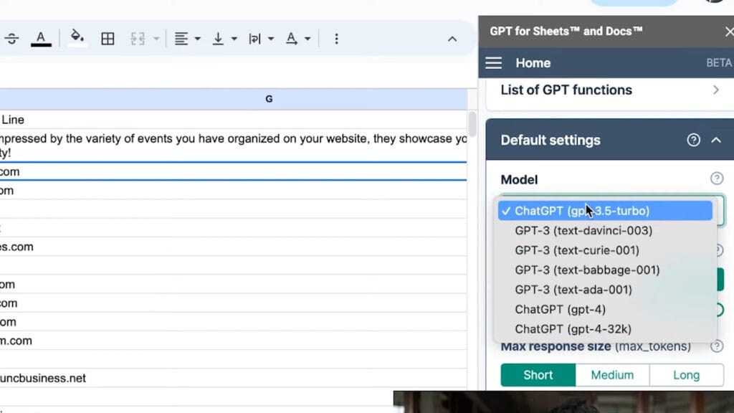Screen dimensions: 734x413
Task: Click the spreadsheet vertical scrollbar
Action: [472, 124]
